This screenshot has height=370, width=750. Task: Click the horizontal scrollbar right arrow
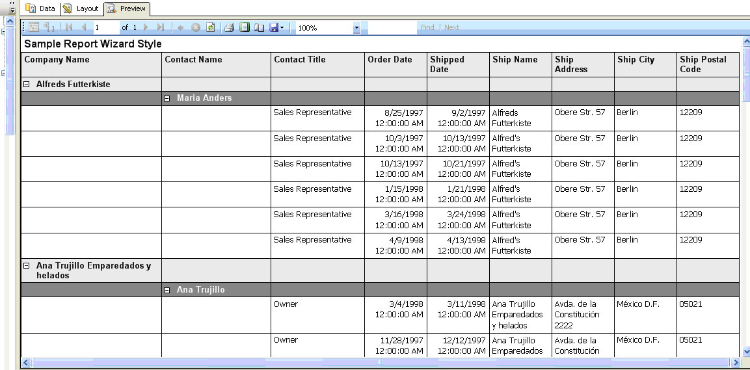tap(736, 362)
